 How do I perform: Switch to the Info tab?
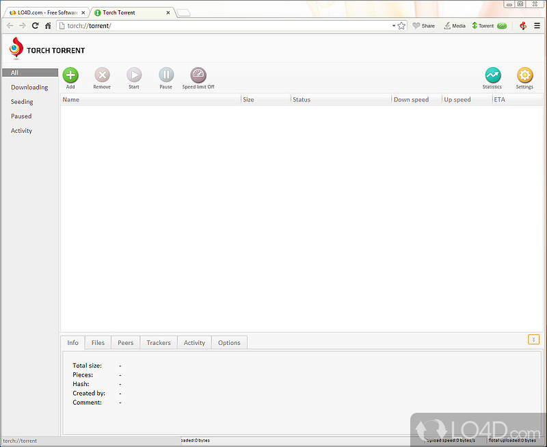click(72, 342)
